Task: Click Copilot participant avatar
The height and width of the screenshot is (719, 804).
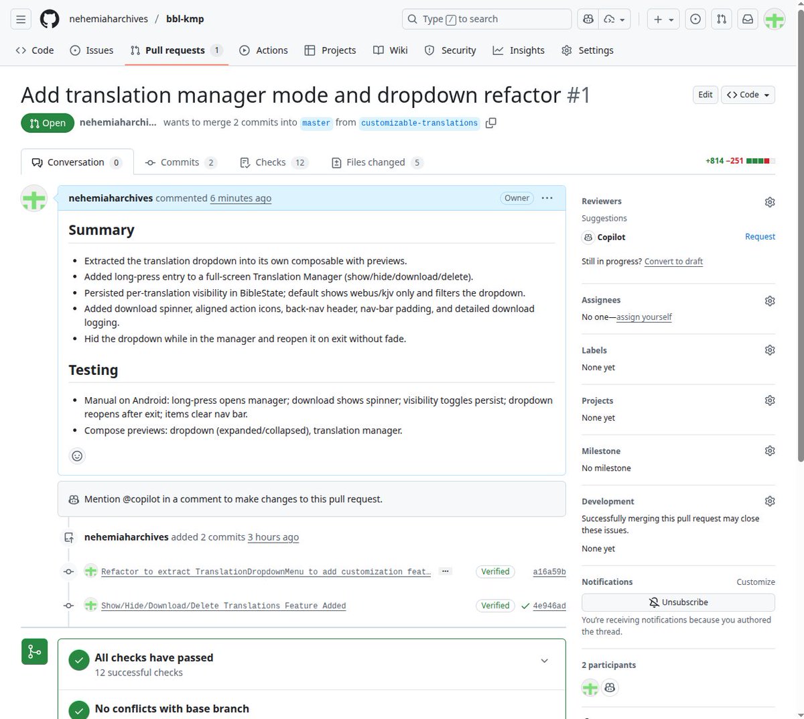Action: 610,687
